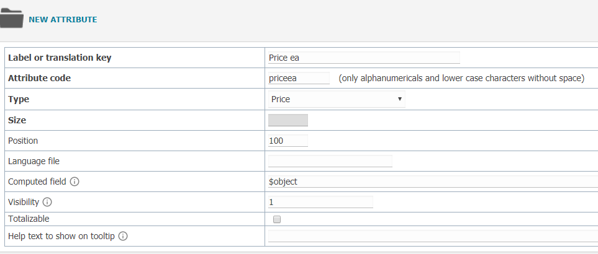
Task: Open the Type dropdown showing Price
Action: pyautogui.click(x=337, y=99)
